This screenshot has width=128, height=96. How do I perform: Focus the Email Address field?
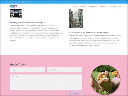point(65,70)
